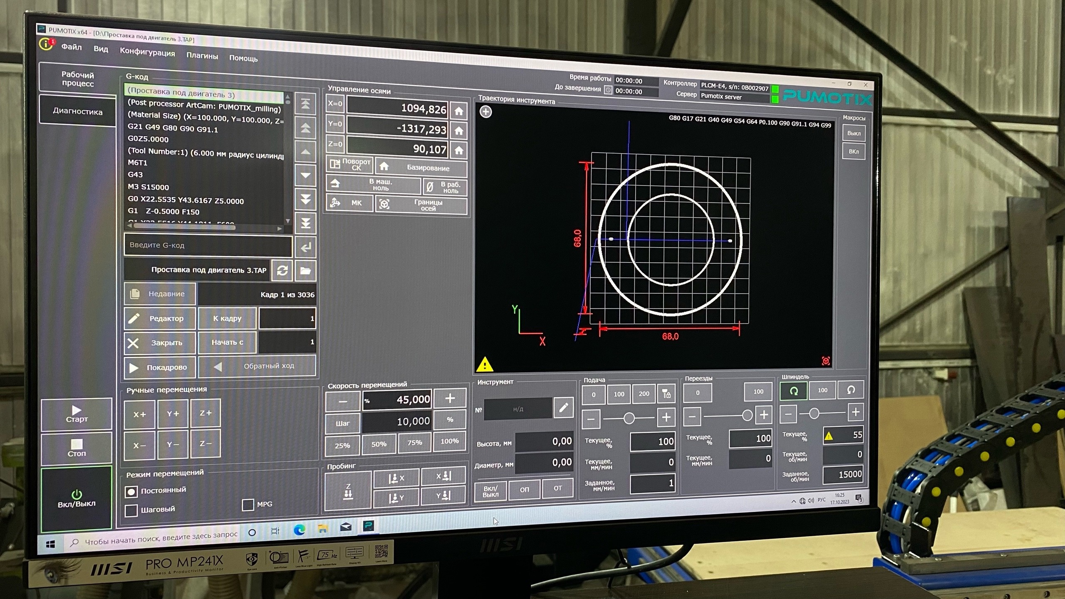Open the Windows Start menu
Screen dimensions: 1065x599
click(50, 545)
